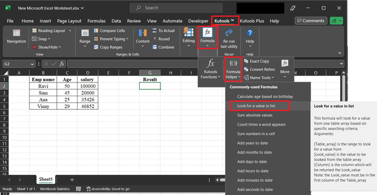Select the Kutools tab
The image size is (377, 195).
tap(224, 21)
